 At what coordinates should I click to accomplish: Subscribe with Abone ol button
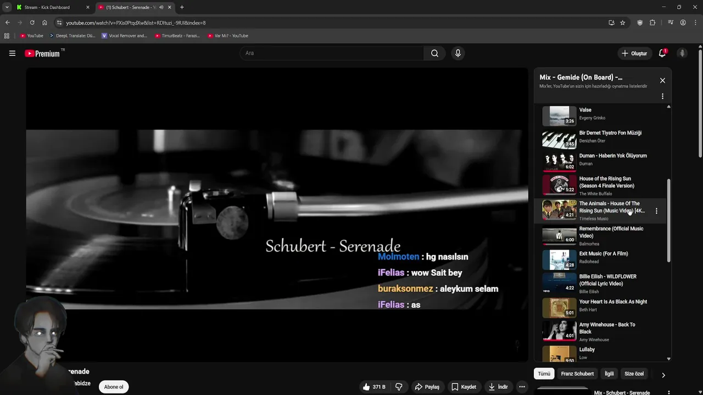(x=114, y=387)
